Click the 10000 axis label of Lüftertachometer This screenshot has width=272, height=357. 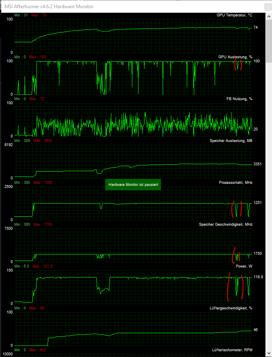click(7, 354)
